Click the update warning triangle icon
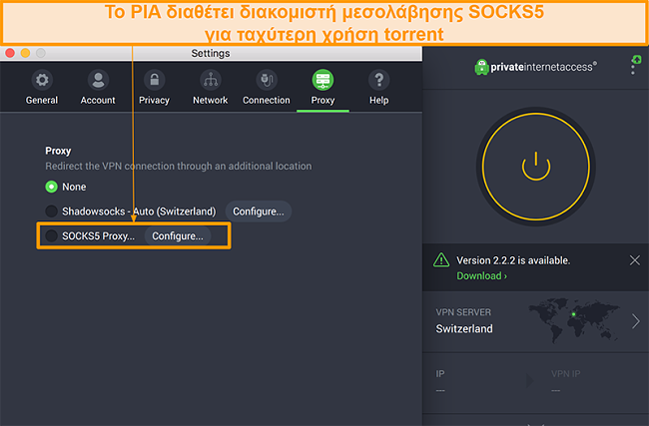This screenshot has width=649, height=426. (x=441, y=260)
